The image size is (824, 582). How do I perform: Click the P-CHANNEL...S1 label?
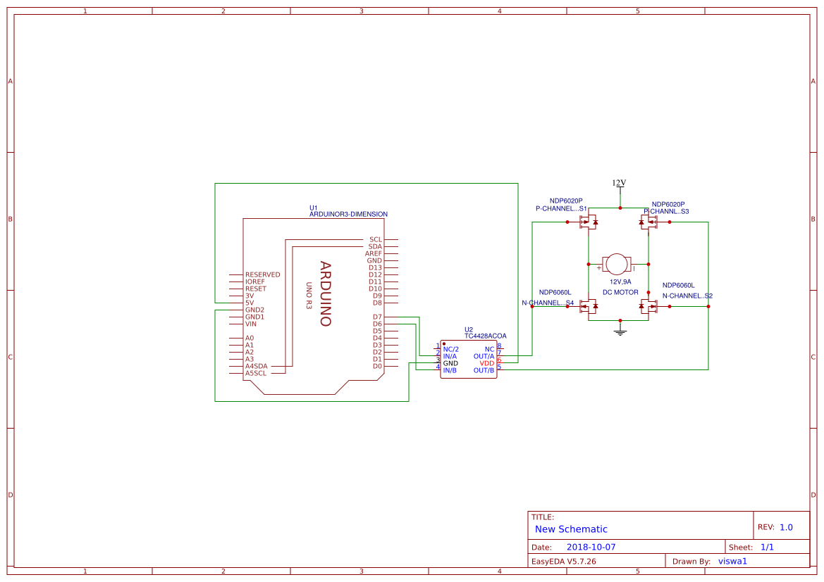point(561,208)
